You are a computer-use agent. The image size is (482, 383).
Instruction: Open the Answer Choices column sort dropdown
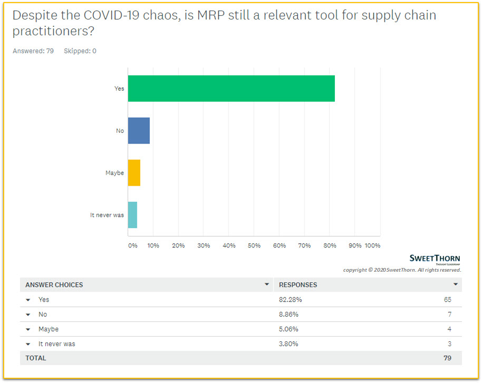click(x=267, y=284)
